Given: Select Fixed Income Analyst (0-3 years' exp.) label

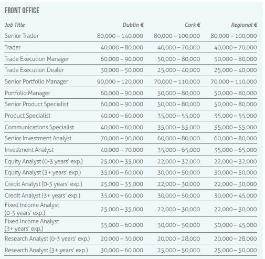Looking at the screenshot, I should (32, 209).
